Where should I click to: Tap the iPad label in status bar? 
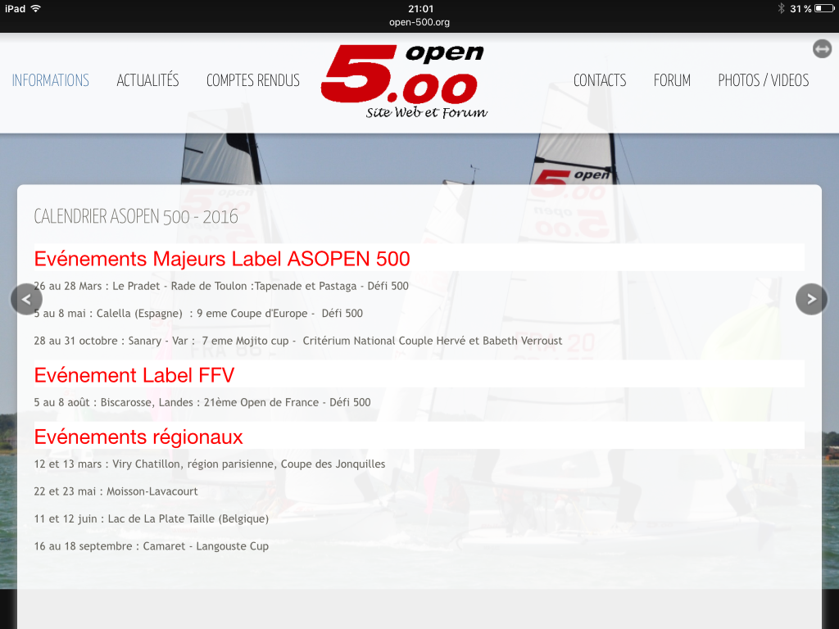(x=15, y=8)
